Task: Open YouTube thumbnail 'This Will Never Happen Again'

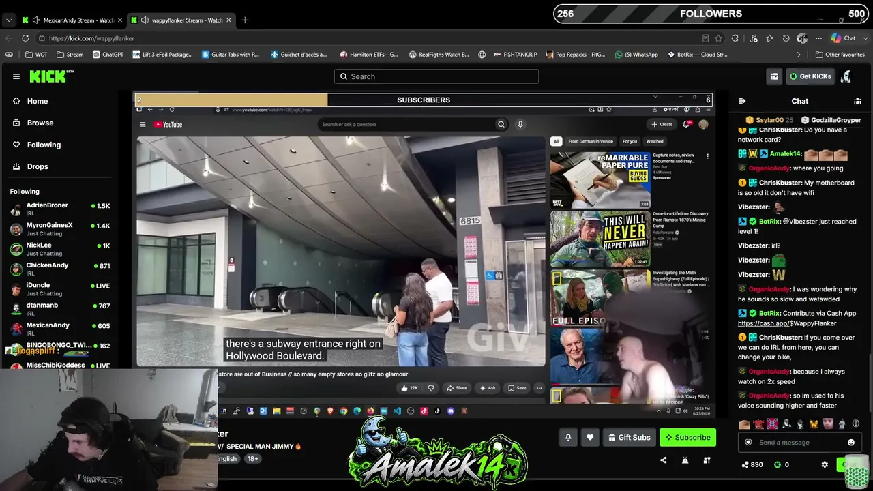Action: click(600, 239)
